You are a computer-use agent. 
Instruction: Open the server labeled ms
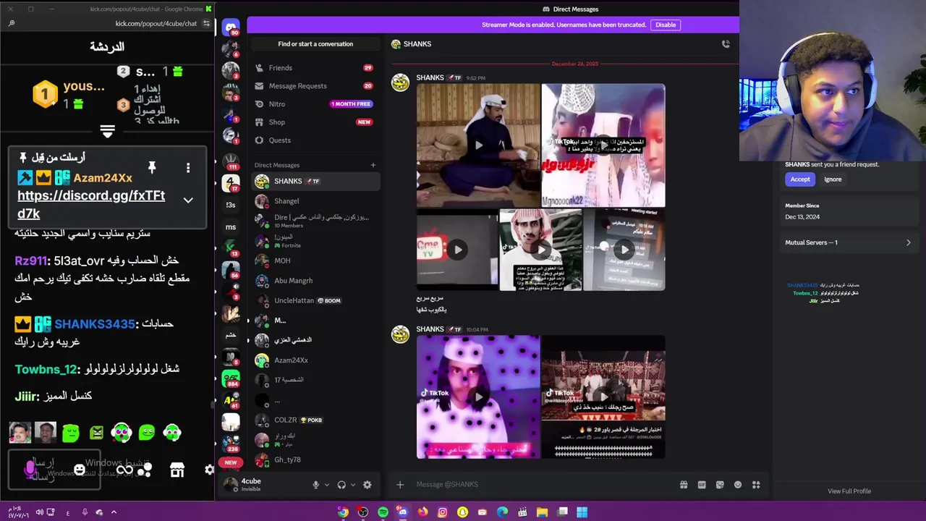click(x=231, y=226)
